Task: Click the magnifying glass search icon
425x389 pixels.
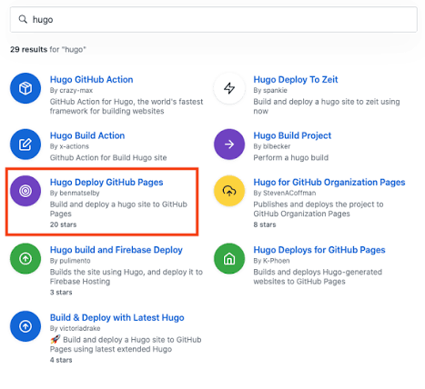Action: click(x=23, y=19)
